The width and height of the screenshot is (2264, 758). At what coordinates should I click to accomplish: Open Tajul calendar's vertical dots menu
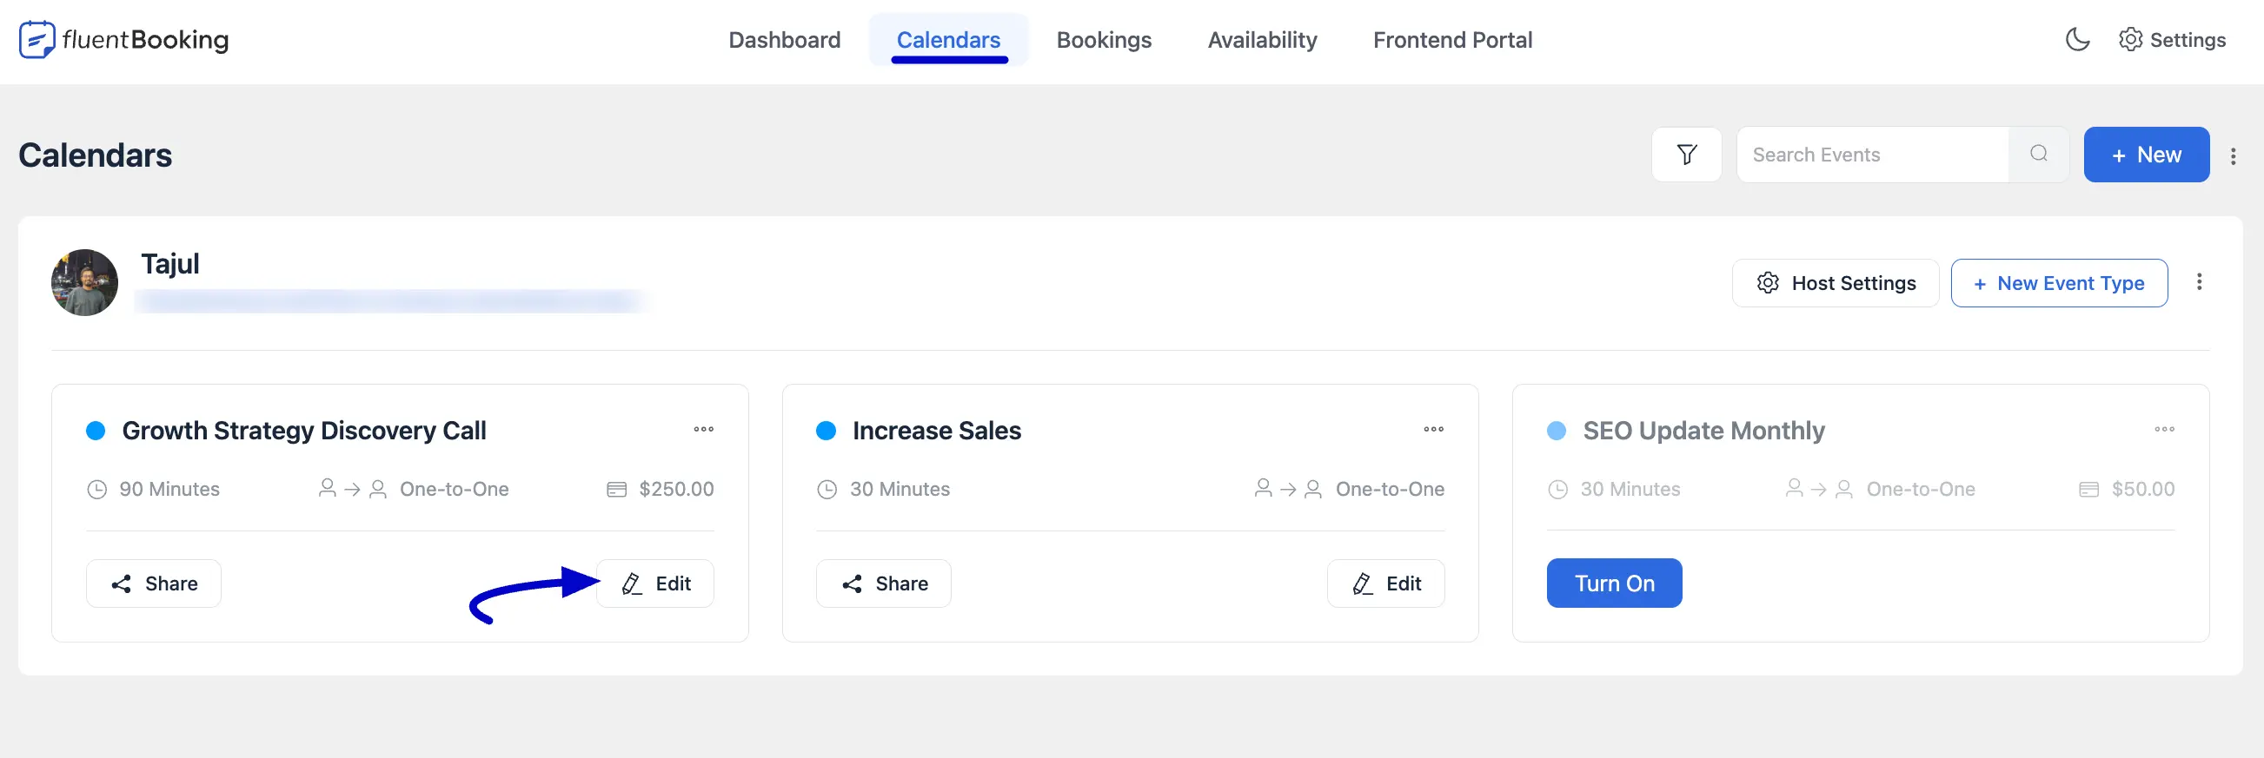(x=2198, y=282)
